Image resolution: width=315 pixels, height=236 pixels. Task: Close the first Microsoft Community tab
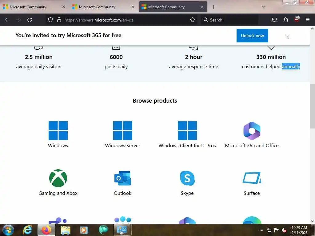click(64, 7)
